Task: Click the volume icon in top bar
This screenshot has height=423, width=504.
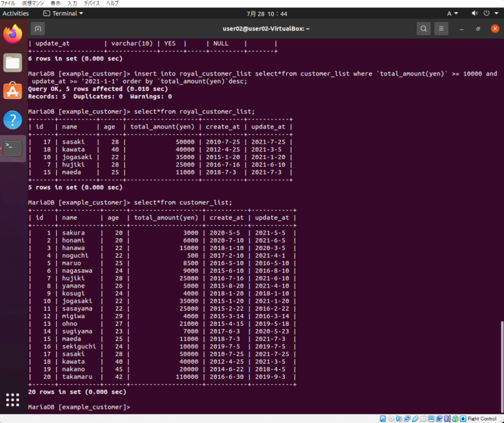Action: pos(475,13)
